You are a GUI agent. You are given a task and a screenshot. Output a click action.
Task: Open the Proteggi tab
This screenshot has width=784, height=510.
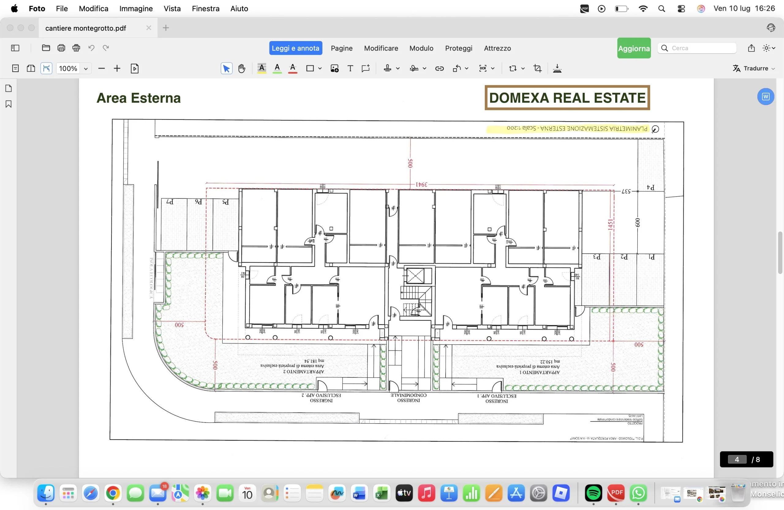(x=458, y=48)
